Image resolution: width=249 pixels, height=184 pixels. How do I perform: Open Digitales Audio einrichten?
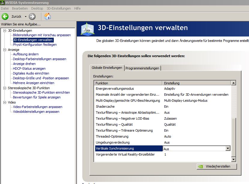(x=31, y=73)
